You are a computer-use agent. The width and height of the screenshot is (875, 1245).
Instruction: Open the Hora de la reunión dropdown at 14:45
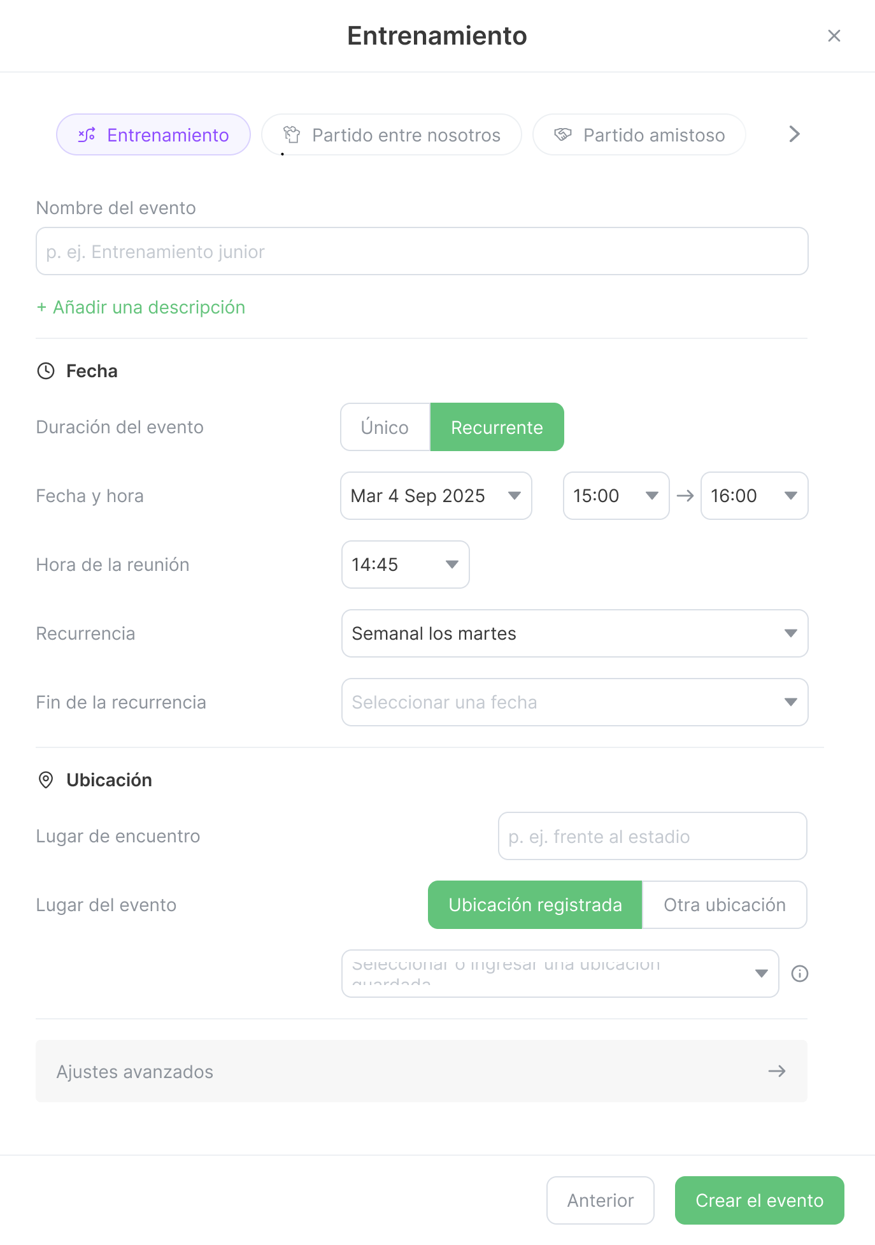405,565
